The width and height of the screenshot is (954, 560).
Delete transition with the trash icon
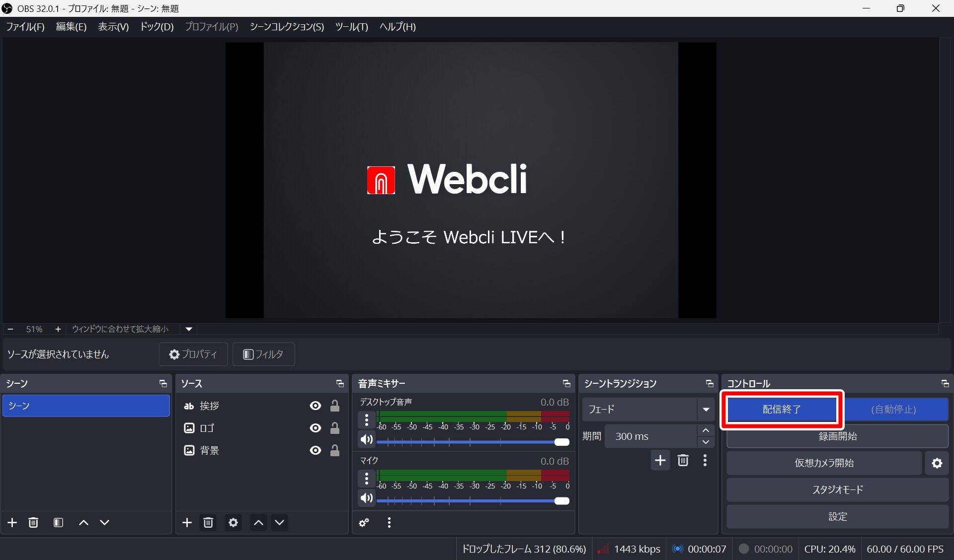[x=683, y=460]
